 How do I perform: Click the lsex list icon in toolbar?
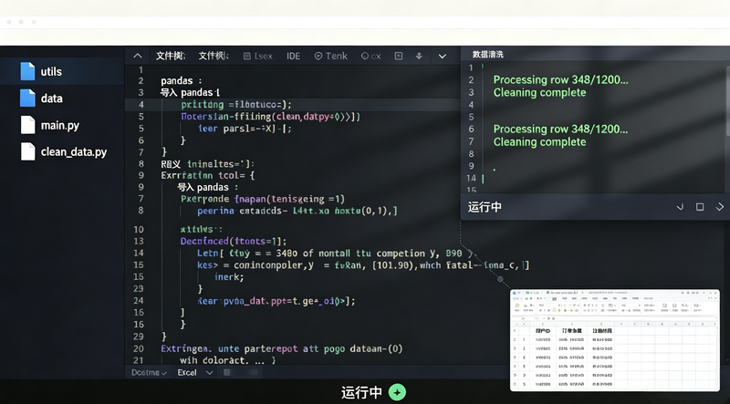point(247,56)
